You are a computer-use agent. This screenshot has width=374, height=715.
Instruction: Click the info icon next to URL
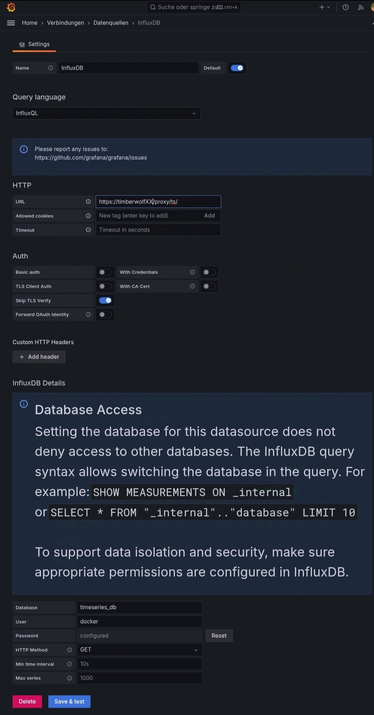click(88, 202)
